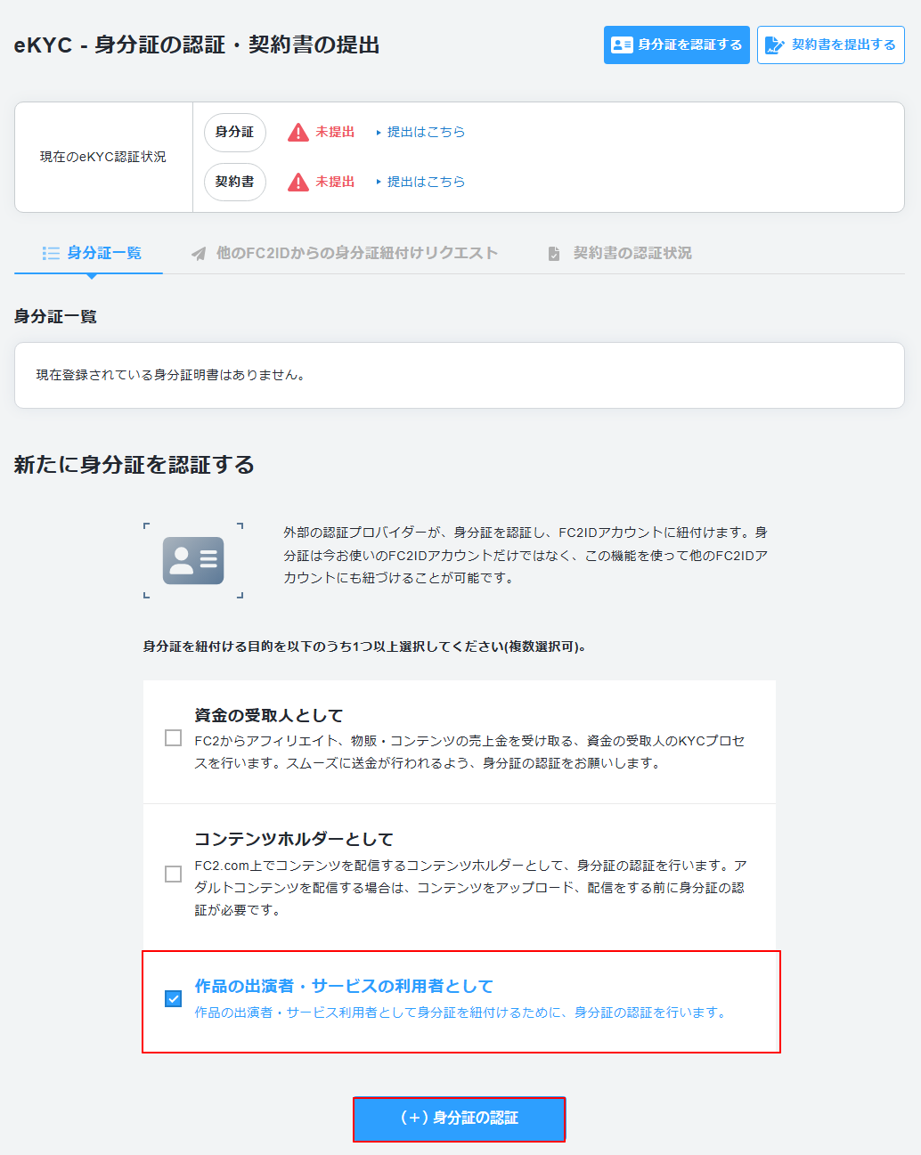Click the document icon on 契約書の認証状況 tab

[554, 254]
